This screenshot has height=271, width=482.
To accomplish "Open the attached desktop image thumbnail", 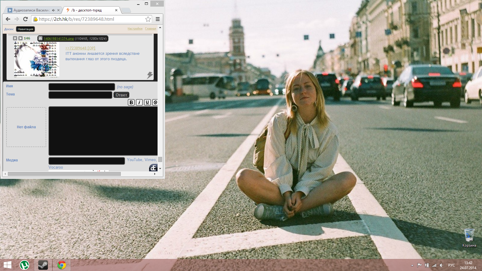I will tap(36, 59).
